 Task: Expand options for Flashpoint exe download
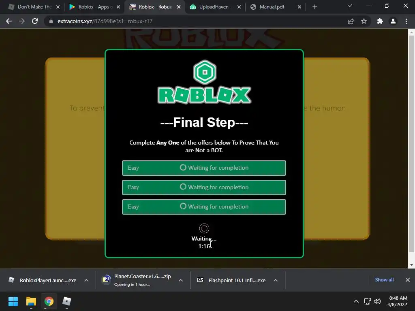[276, 280]
